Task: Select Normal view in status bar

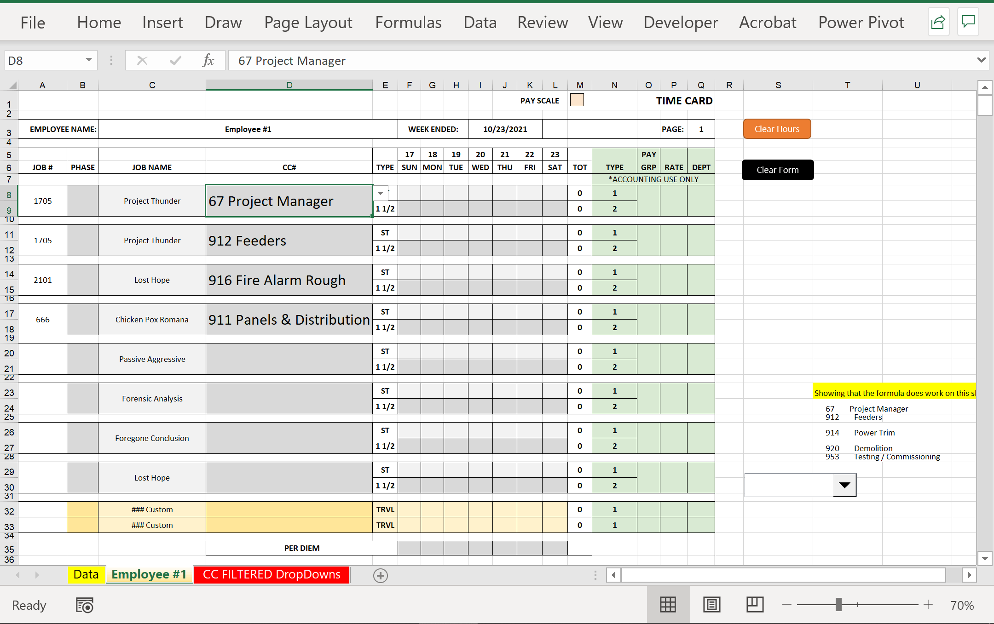Action: point(668,605)
